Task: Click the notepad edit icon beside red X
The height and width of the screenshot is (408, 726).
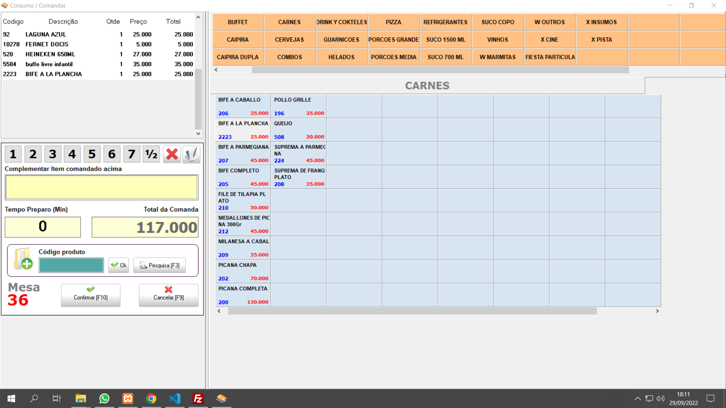Action: [191, 154]
